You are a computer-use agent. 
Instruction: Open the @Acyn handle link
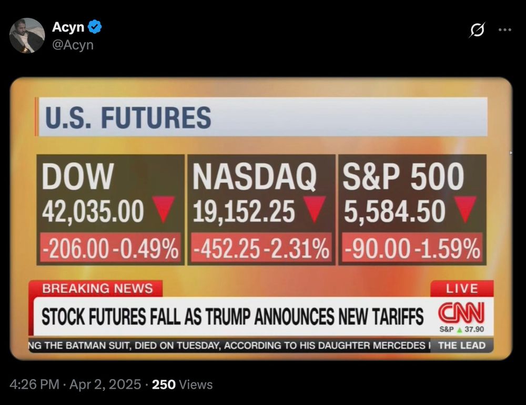(x=73, y=45)
